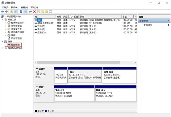Expand the 性能 tree node
The image size is (171, 117).
point(6,35)
